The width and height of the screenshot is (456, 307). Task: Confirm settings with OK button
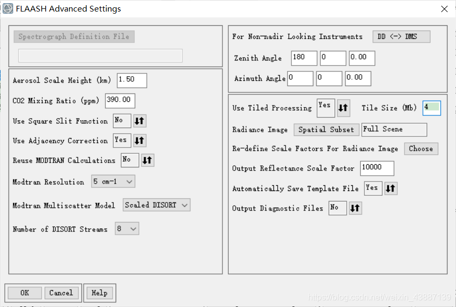pos(25,293)
